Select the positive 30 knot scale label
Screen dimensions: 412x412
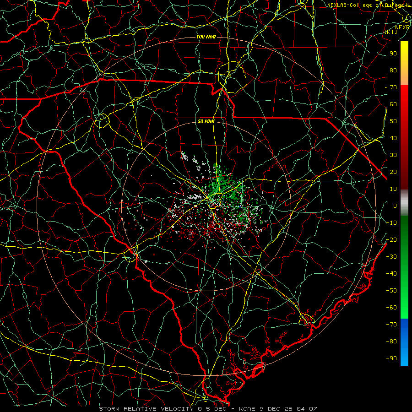(x=393, y=155)
